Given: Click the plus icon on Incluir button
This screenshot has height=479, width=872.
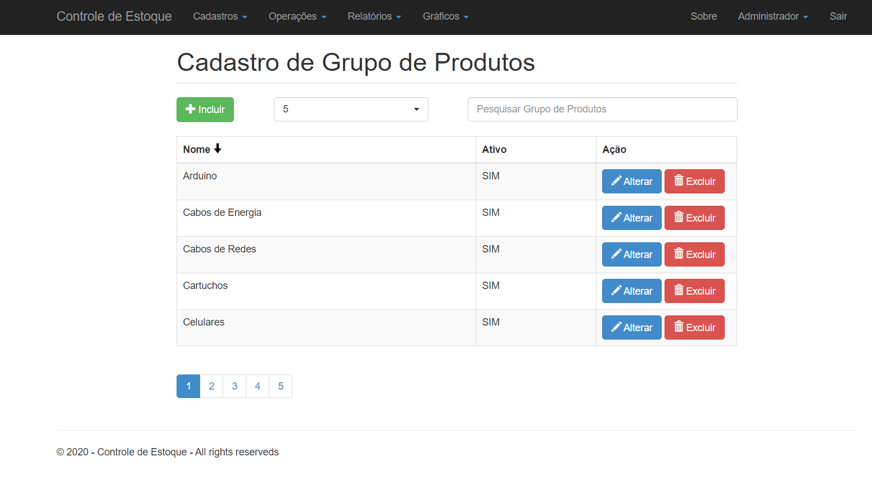Looking at the screenshot, I should pyautogui.click(x=191, y=109).
